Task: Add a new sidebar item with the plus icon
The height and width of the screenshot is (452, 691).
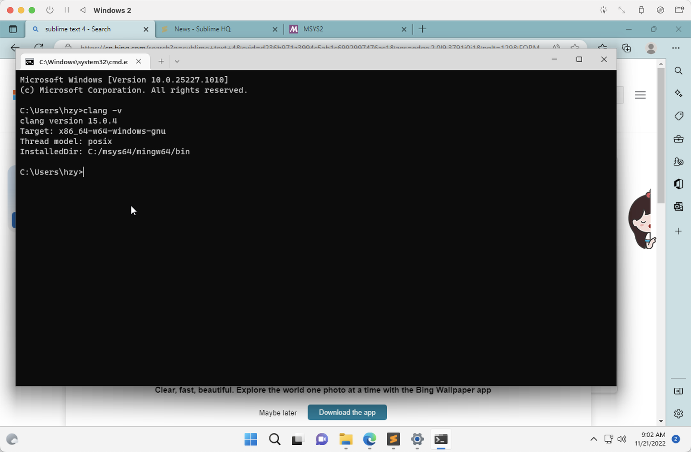Action: pyautogui.click(x=678, y=231)
